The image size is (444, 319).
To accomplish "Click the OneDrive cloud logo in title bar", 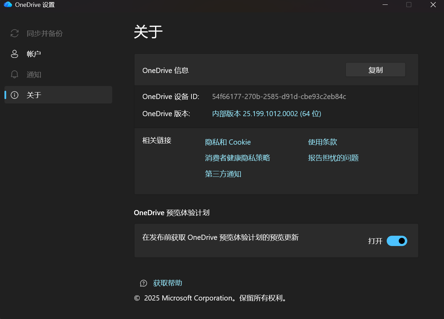I will (x=8, y=5).
